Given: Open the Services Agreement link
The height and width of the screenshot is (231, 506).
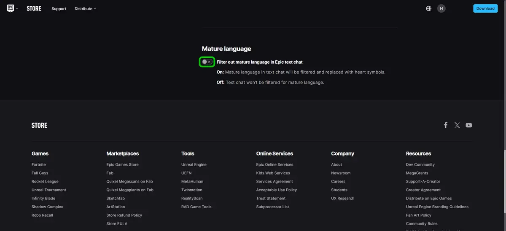Looking at the screenshot, I should pos(275,181).
